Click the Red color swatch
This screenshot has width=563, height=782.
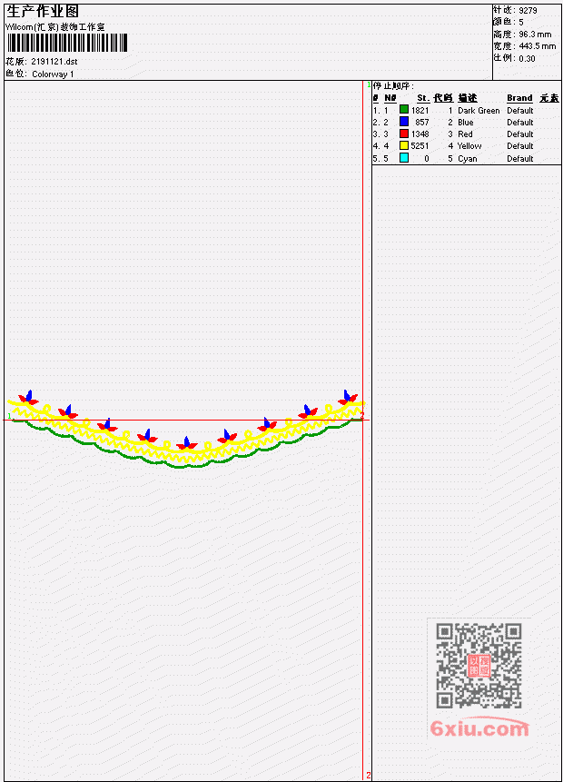[x=404, y=134]
